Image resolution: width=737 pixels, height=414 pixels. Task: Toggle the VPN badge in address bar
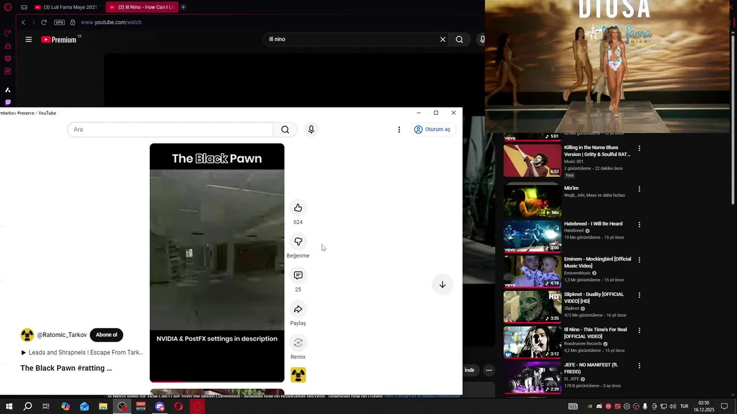[59, 22]
